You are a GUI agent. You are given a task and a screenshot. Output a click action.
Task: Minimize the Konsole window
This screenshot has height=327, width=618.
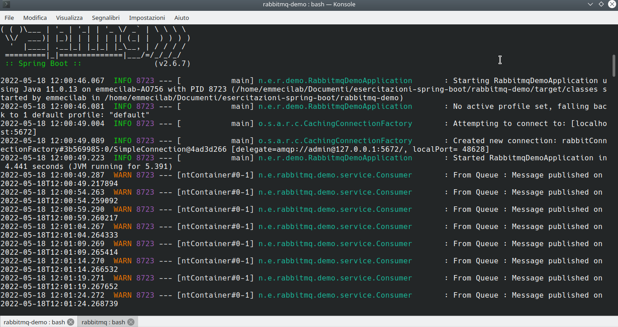(x=590, y=5)
